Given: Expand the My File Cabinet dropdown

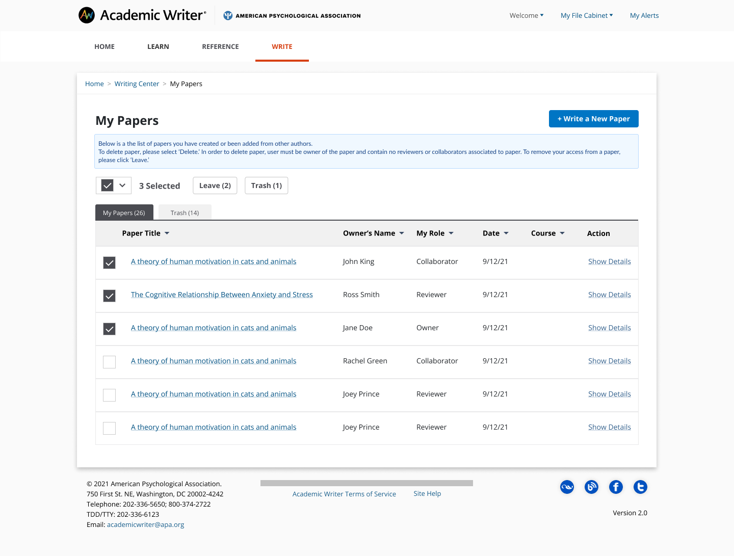Looking at the screenshot, I should click(x=587, y=16).
